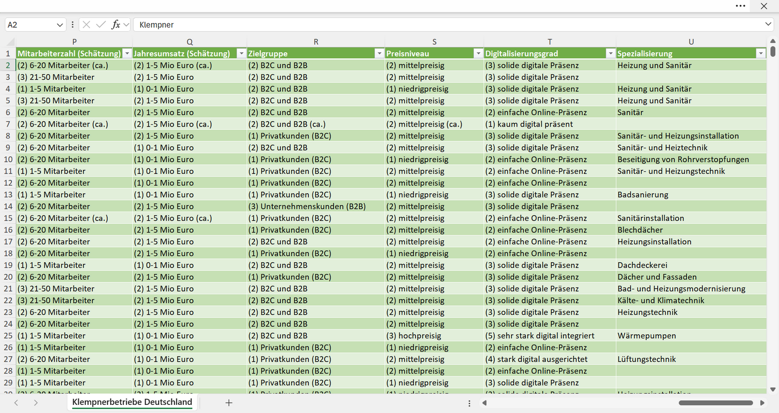779x413 pixels.
Task: Click the horizontal scrollbar thumb
Action: click(715, 403)
